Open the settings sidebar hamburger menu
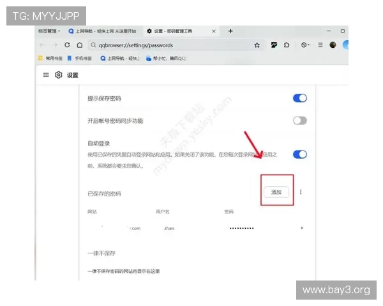The height and width of the screenshot is (306, 383). pyautogui.click(x=46, y=75)
